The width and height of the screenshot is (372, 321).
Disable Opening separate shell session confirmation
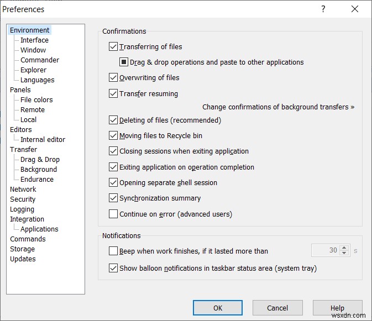pyautogui.click(x=113, y=182)
